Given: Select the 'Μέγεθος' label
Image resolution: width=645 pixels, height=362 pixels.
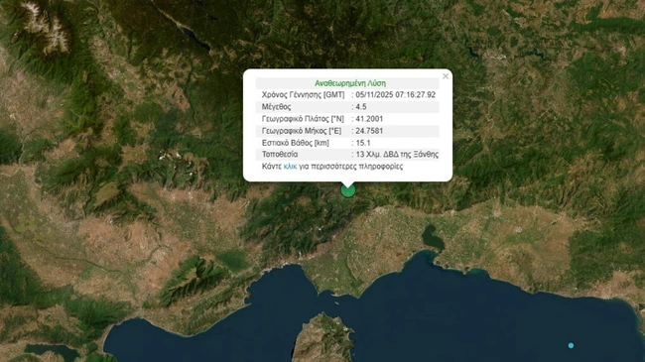Looking at the screenshot, I should (x=277, y=107).
